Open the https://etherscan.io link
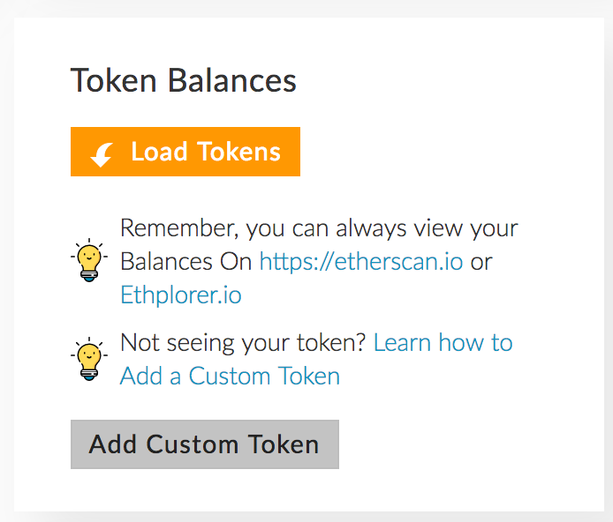The height and width of the screenshot is (522, 613). (x=360, y=262)
